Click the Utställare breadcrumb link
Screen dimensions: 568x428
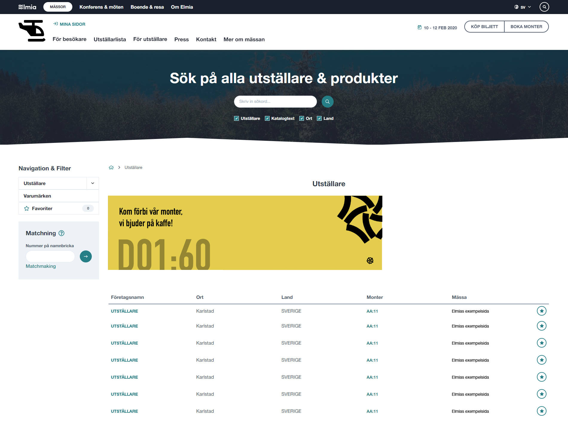pos(133,167)
